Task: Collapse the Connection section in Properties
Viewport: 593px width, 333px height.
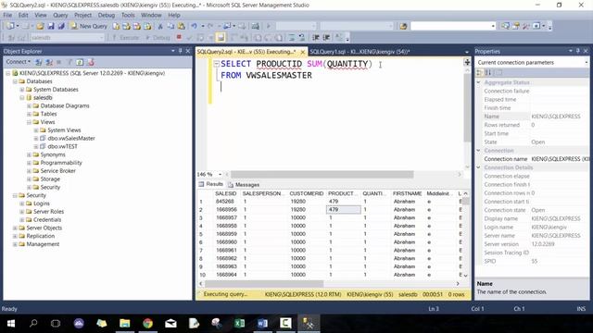Action: 478,150
